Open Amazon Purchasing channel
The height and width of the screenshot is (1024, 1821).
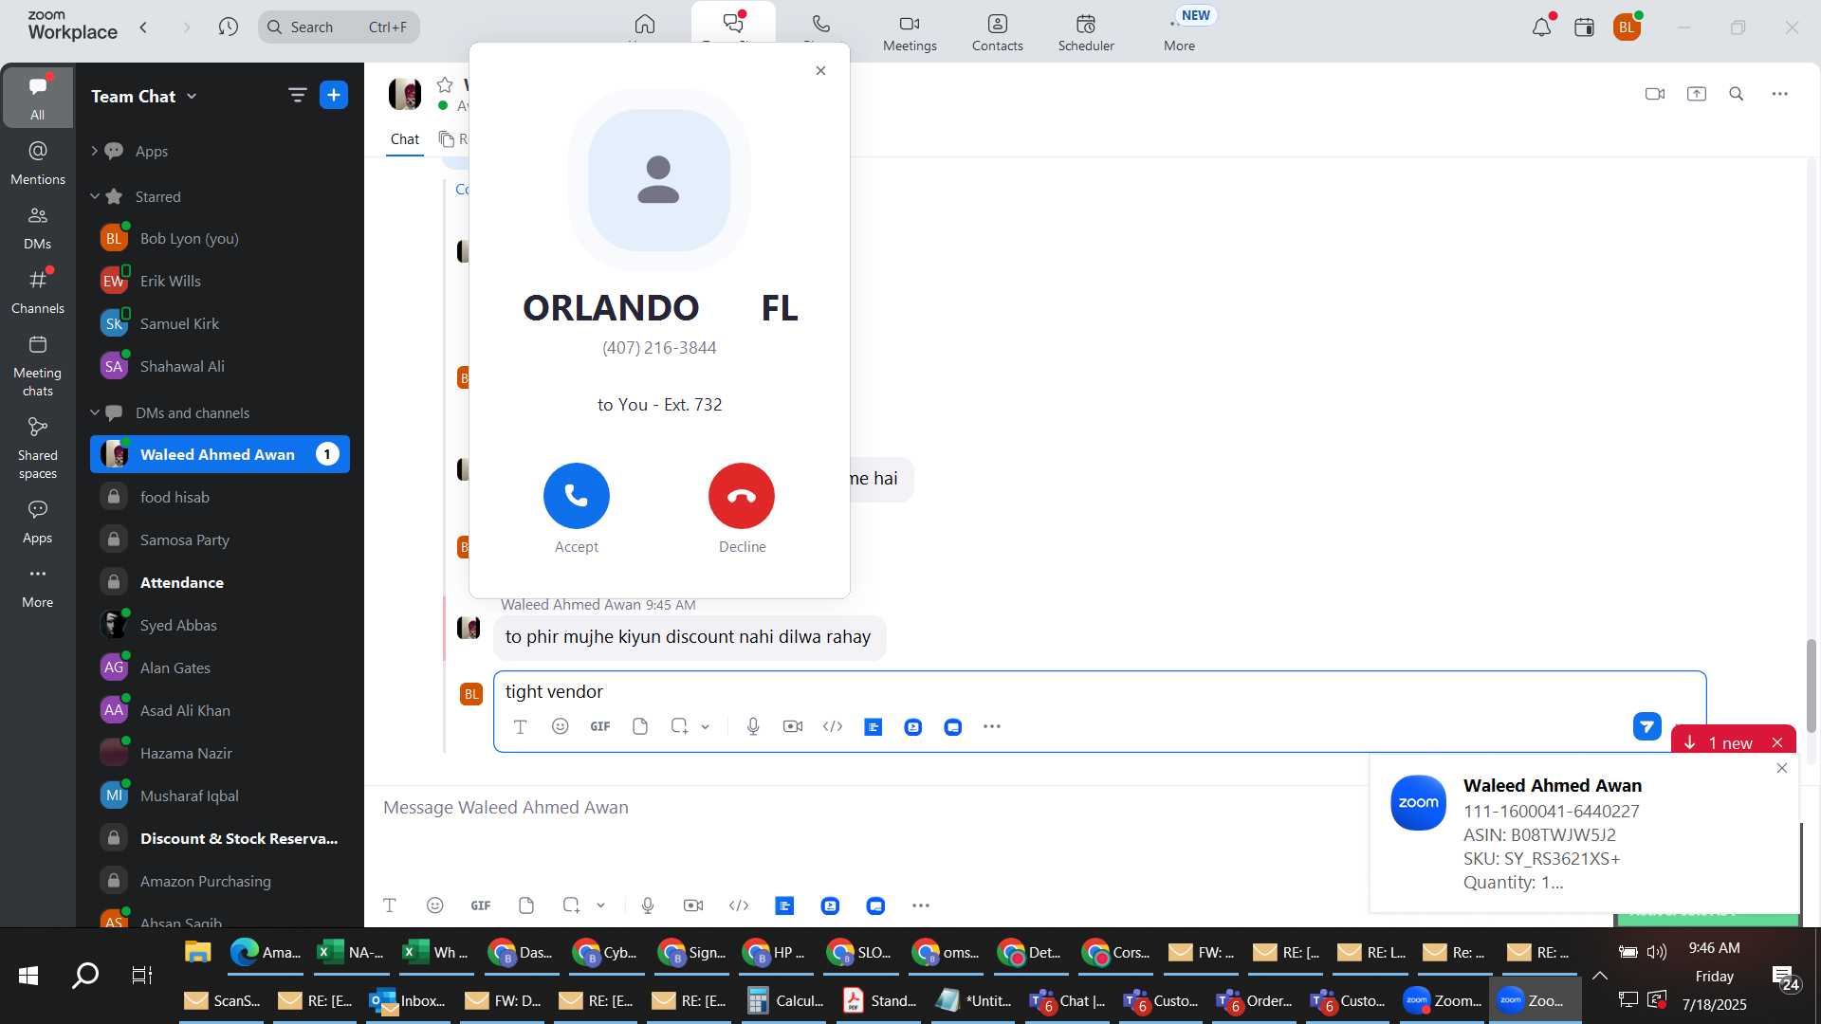coord(220,881)
